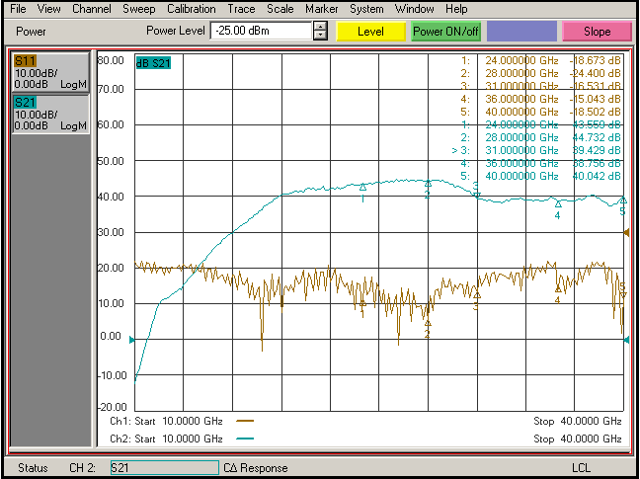Screen dimensions: 640x479
Task: Click the pink Slope button
Action: (597, 32)
